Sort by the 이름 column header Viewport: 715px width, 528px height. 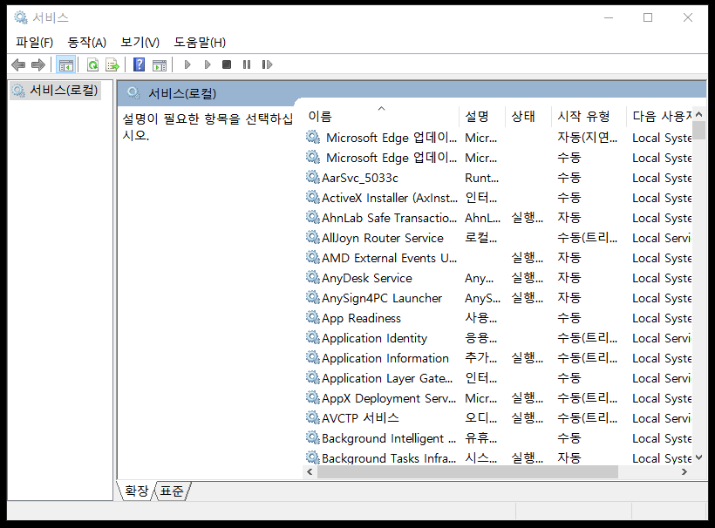(x=382, y=116)
